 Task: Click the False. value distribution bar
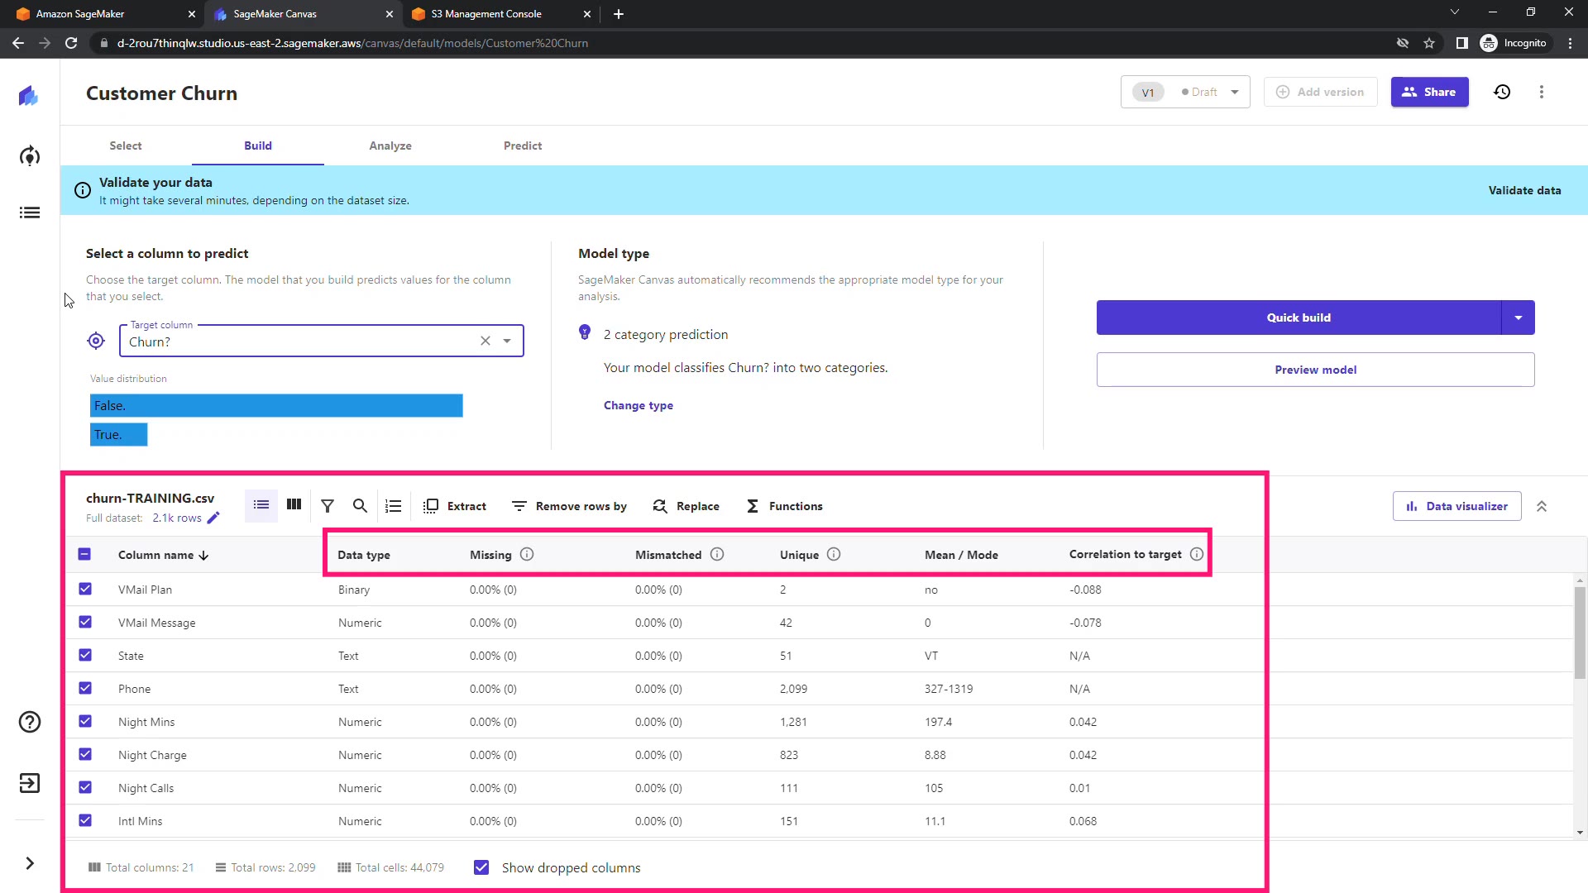pos(276,405)
